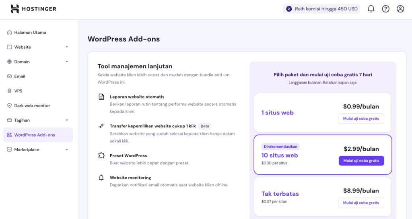Click the Tool manajemen lanjutan heading
Image resolution: width=412 pixels, height=219 pixels.
click(x=135, y=66)
